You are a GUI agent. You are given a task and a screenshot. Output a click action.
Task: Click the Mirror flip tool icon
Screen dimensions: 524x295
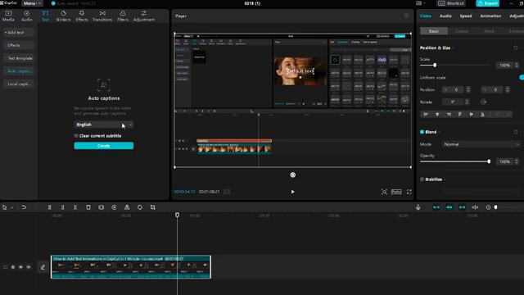click(x=127, y=207)
